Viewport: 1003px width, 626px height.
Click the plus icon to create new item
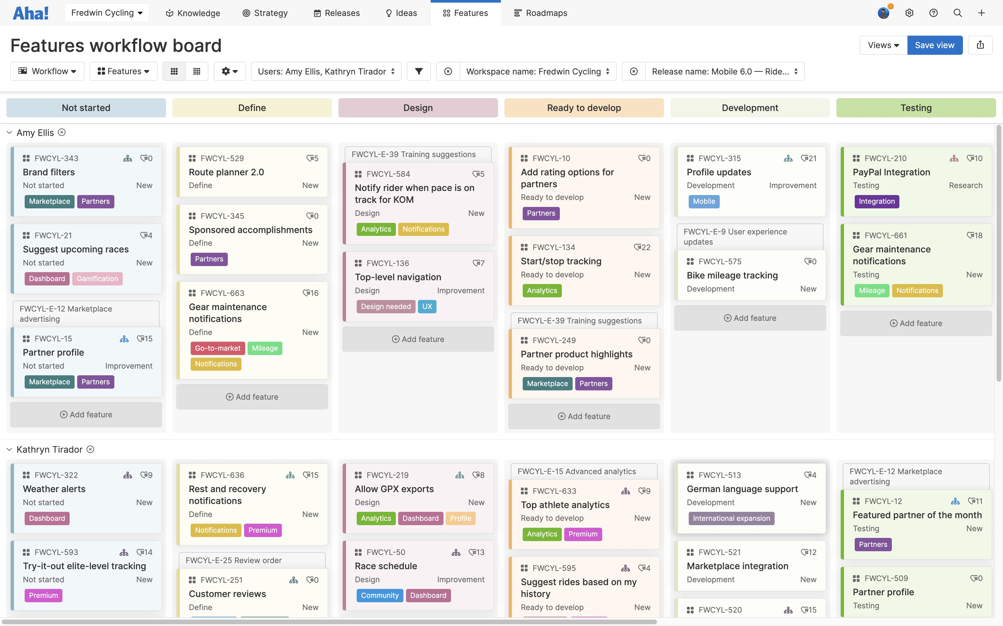(x=982, y=13)
